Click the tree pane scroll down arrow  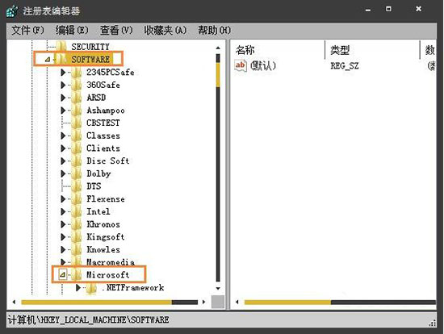point(218,289)
